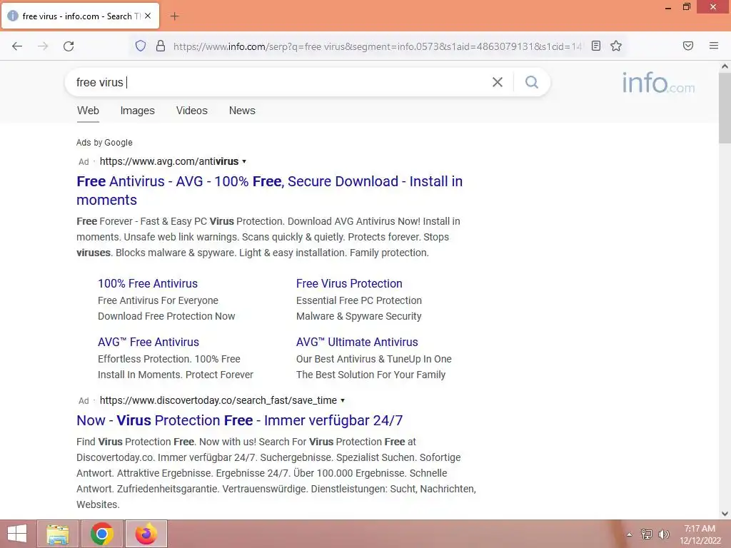Switch to the Web results tab
The width and height of the screenshot is (731, 548).
[x=88, y=111]
